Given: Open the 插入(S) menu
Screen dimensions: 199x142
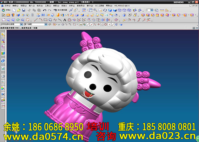Looking at the screenshot, I should [32, 6].
